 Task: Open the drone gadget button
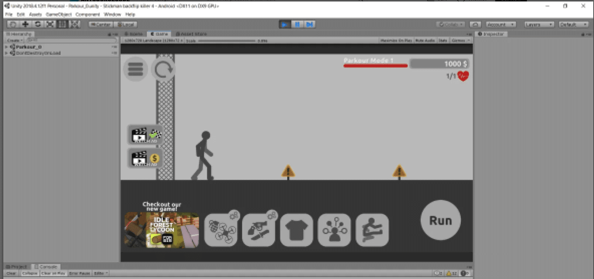(x=221, y=230)
